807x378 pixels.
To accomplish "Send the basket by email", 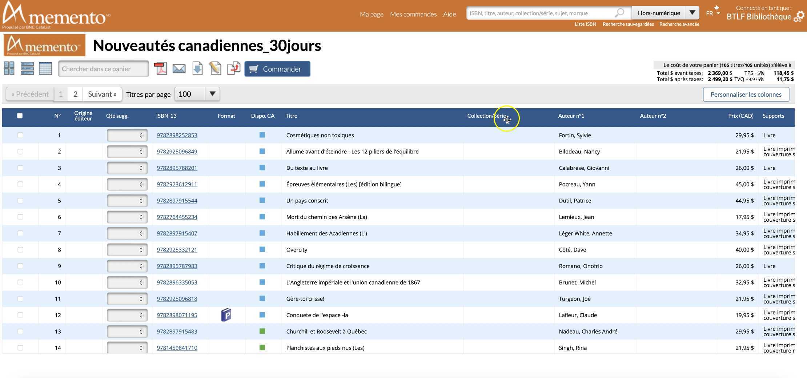I will point(179,68).
